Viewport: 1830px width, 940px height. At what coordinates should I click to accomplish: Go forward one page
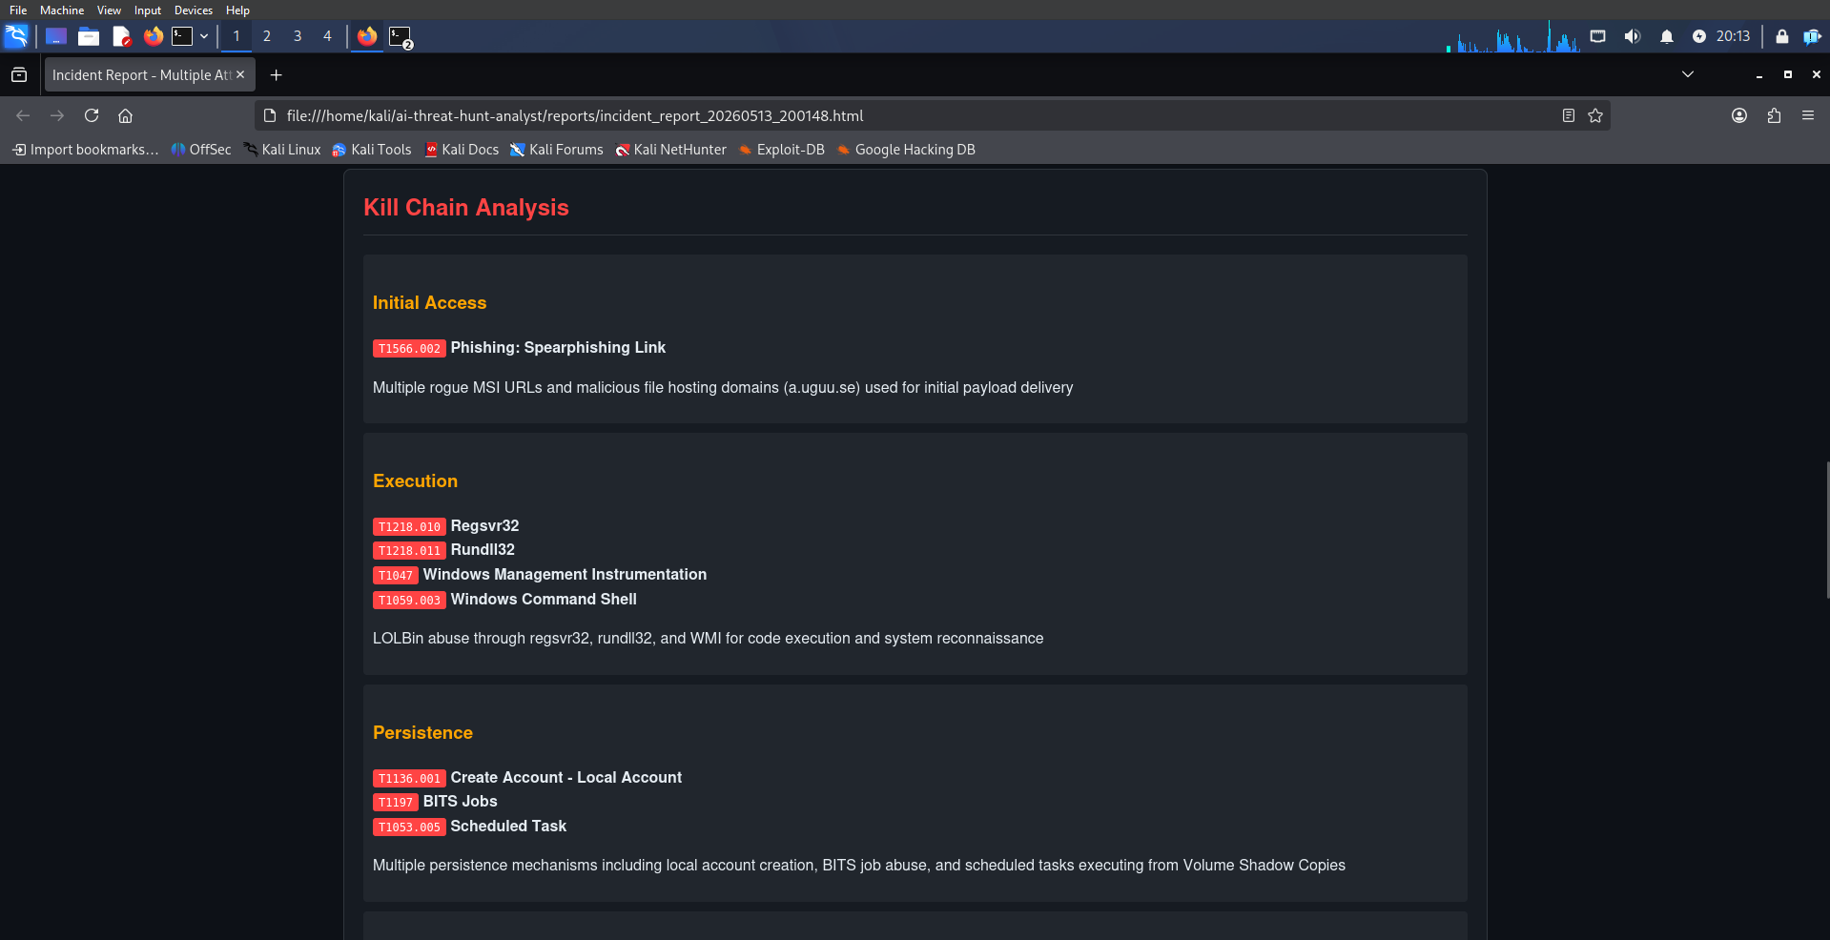(x=57, y=115)
